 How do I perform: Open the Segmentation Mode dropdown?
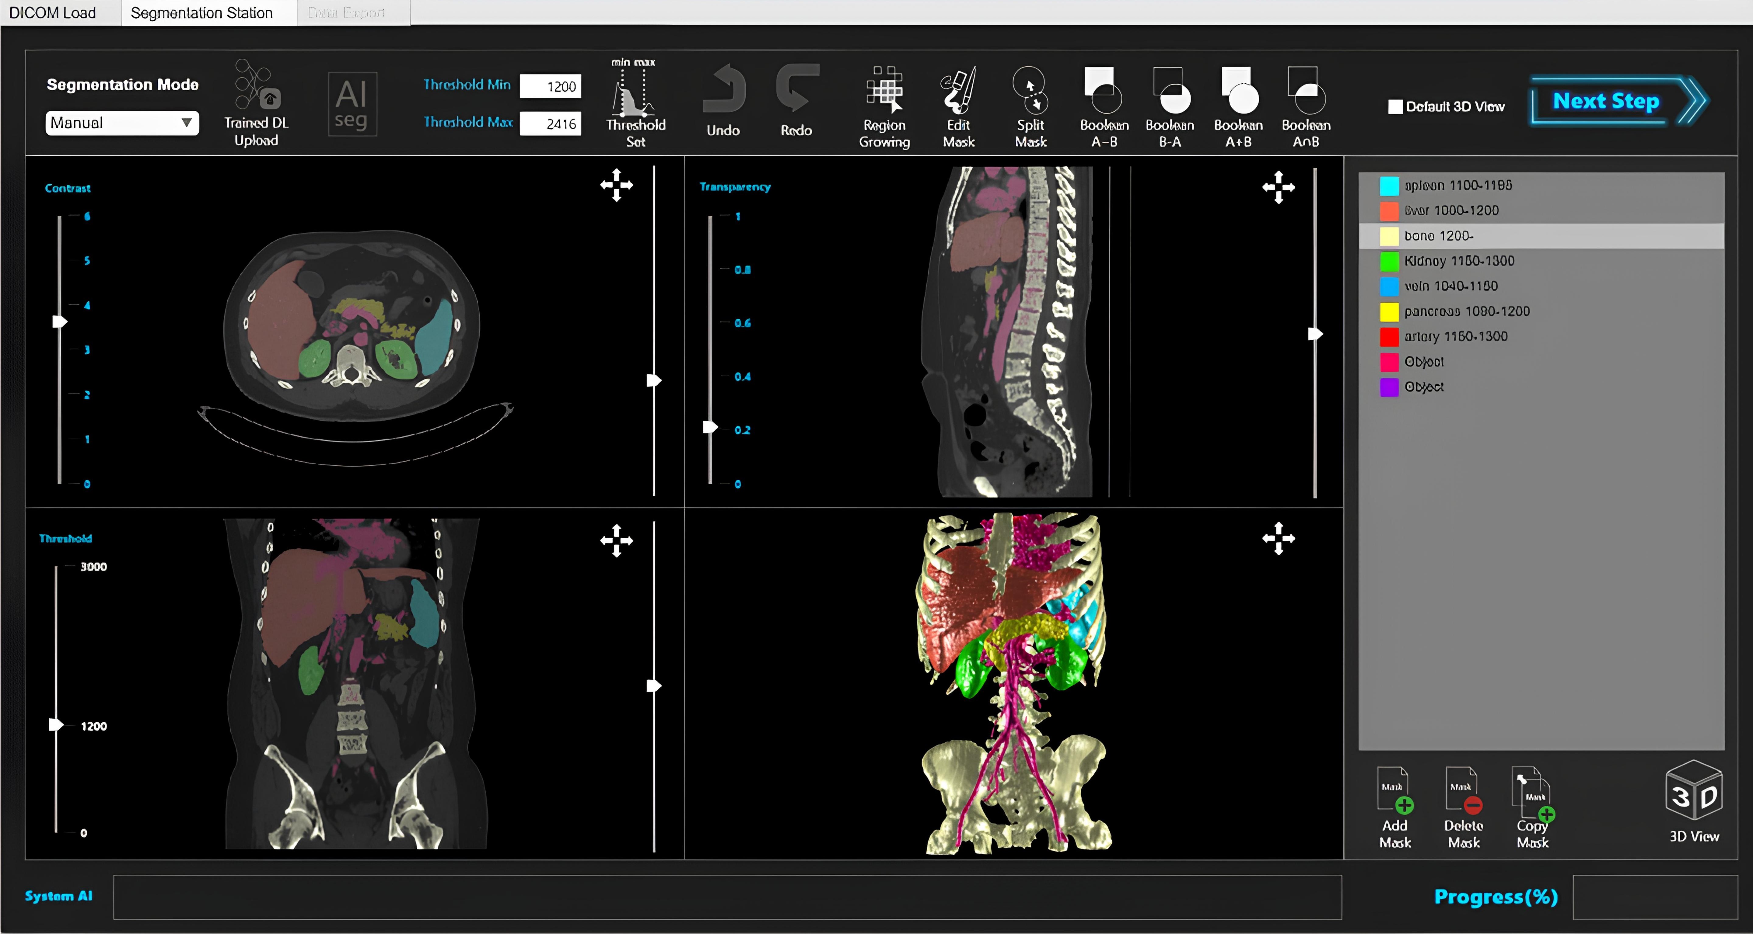coord(122,123)
